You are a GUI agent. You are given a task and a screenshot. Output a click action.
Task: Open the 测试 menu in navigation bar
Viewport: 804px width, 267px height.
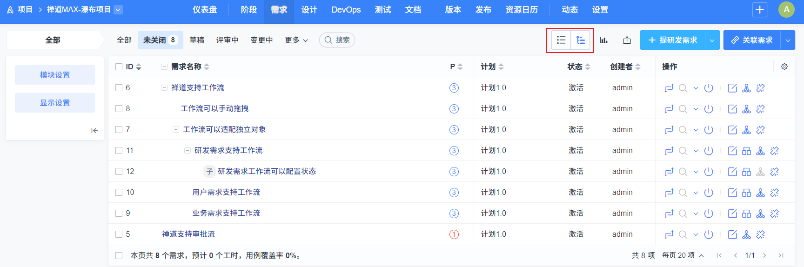click(x=382, y=10)
